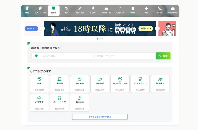The image size is (198, 130).
Task: Click すべてのカテゴリを見る button
Action: tap(100, 117)
